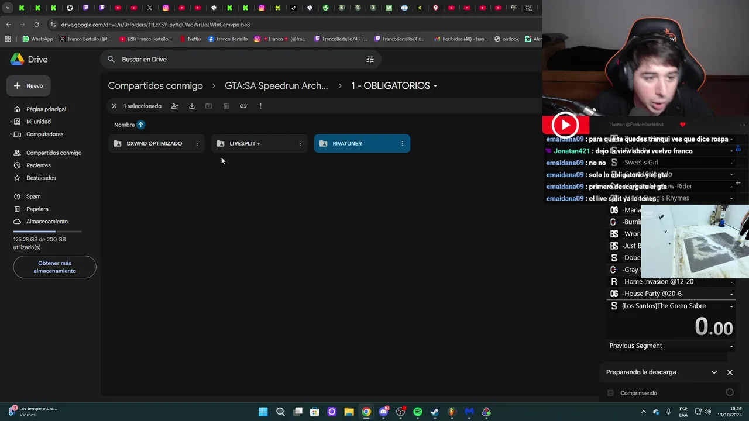Open the 1 - OBLIGATORIOS folder dropdown
This screenshot has width=749, height=421.
coord(435,86)
